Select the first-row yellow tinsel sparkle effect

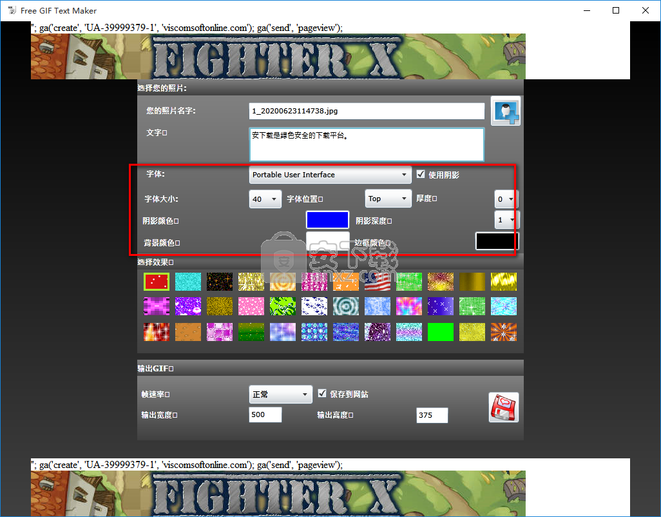click(251, 282)
